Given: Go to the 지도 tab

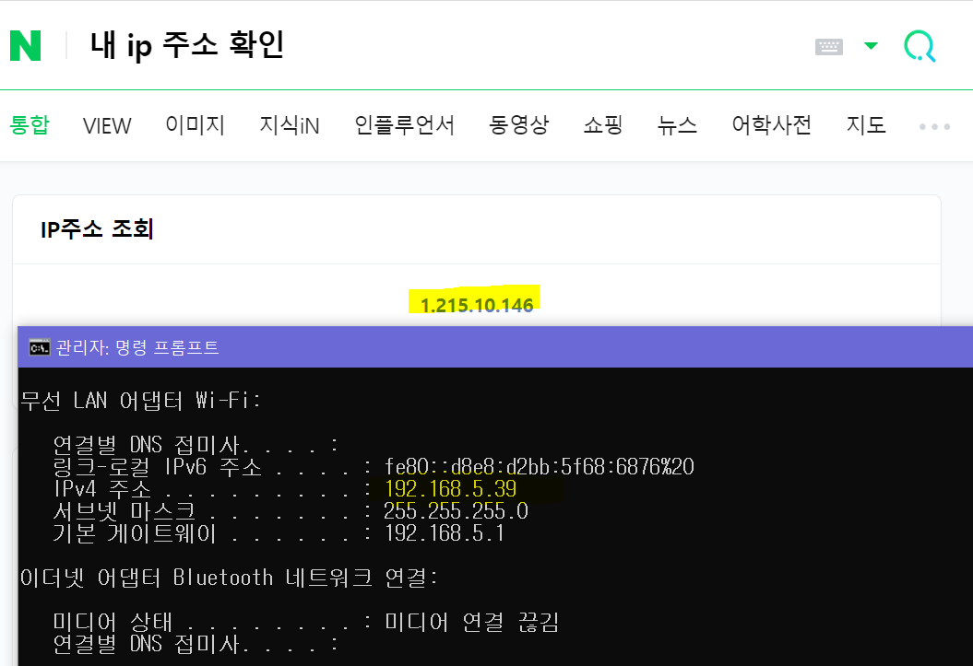Looking at the screenshot, I should coord(866,125).
